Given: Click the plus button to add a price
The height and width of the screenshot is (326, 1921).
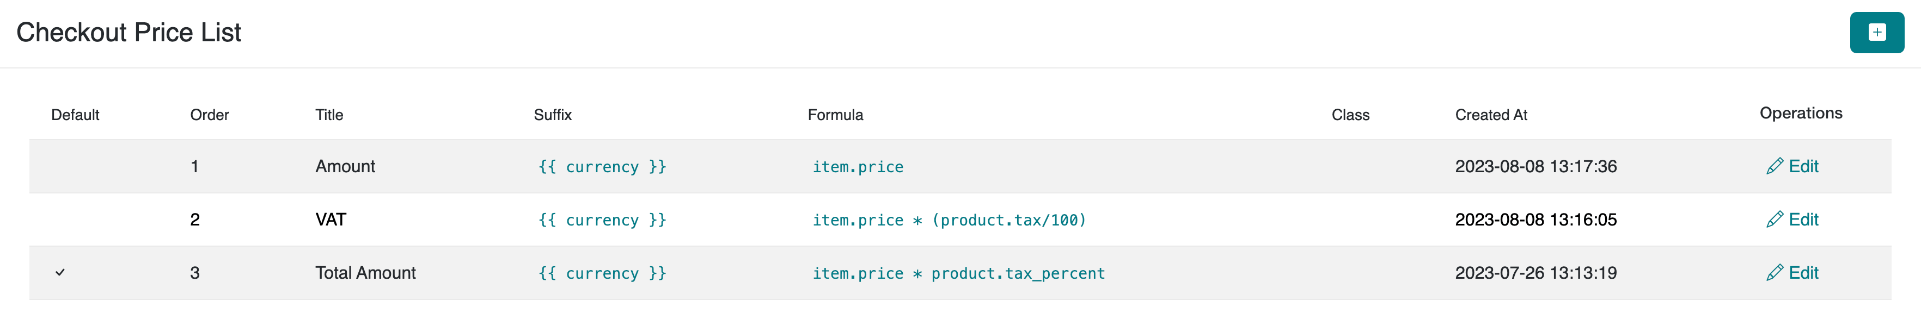Looking at the screenshot, I should click(1876, 33).
